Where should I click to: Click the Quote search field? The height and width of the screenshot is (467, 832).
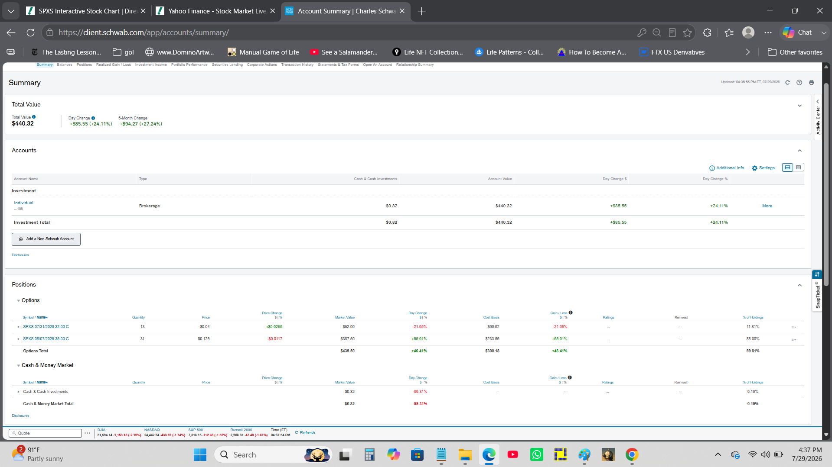point(45,433)
